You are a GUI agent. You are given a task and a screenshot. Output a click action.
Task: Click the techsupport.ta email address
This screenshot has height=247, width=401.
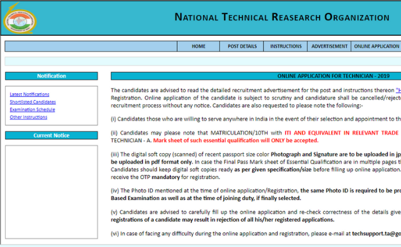[x=376, y=234]
